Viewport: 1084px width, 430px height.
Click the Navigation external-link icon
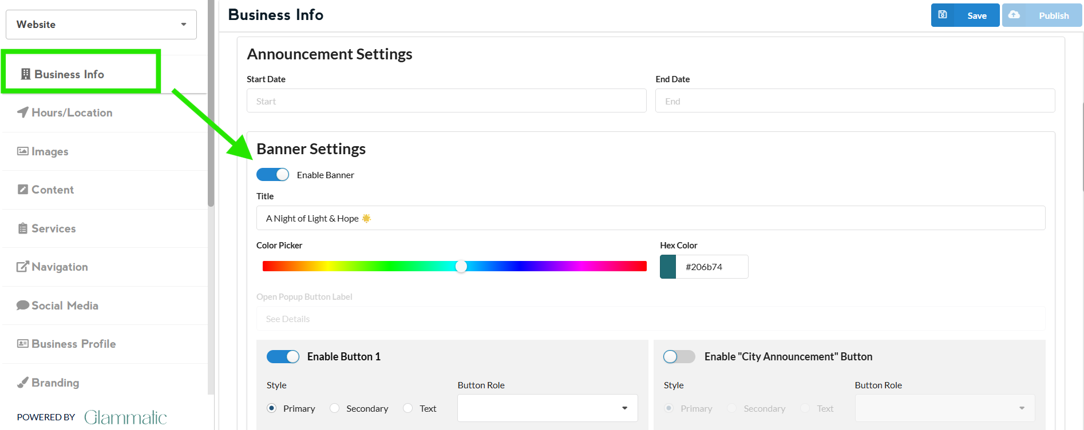click(x=23, y=267)
